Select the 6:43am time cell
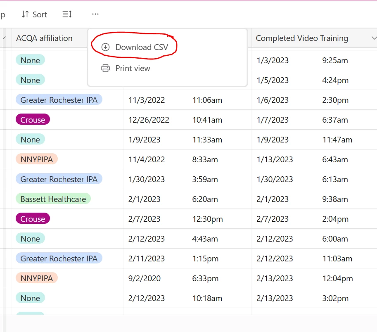 335,159
